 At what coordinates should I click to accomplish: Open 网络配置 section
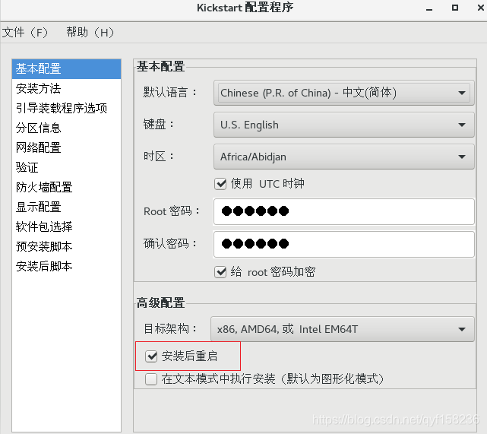tap(66, 147)
